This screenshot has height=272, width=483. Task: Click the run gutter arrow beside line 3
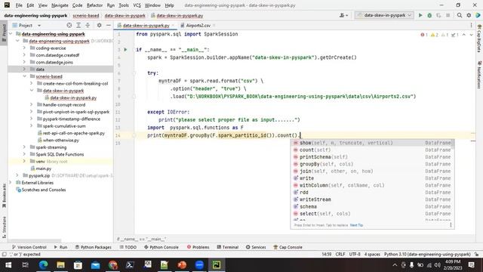(x=125, y=49)
